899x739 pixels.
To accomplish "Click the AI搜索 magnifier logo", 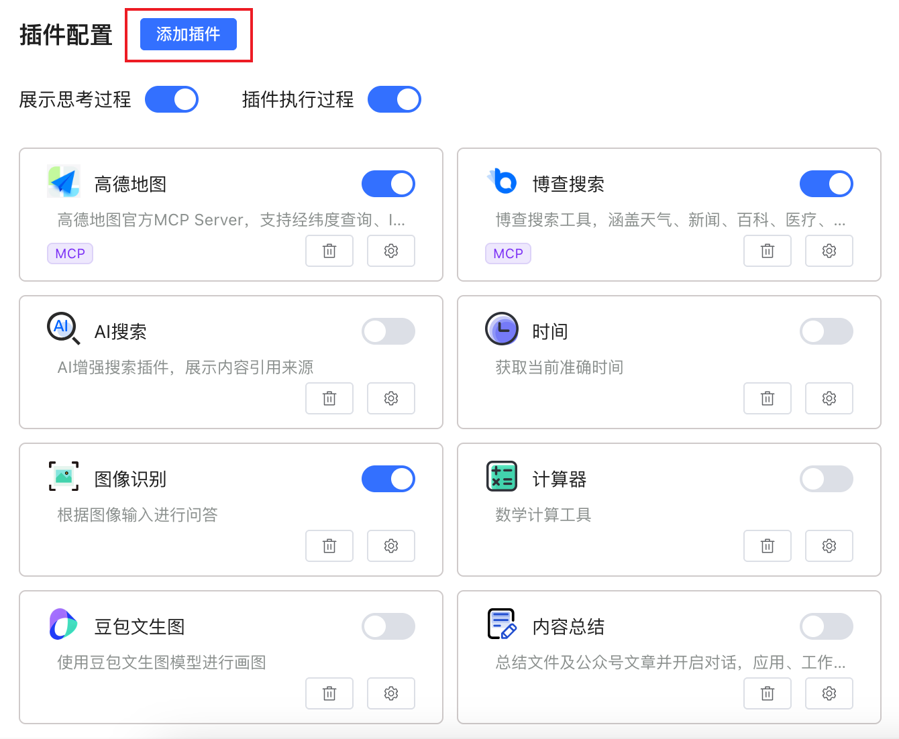I will (x=64, y=329).
